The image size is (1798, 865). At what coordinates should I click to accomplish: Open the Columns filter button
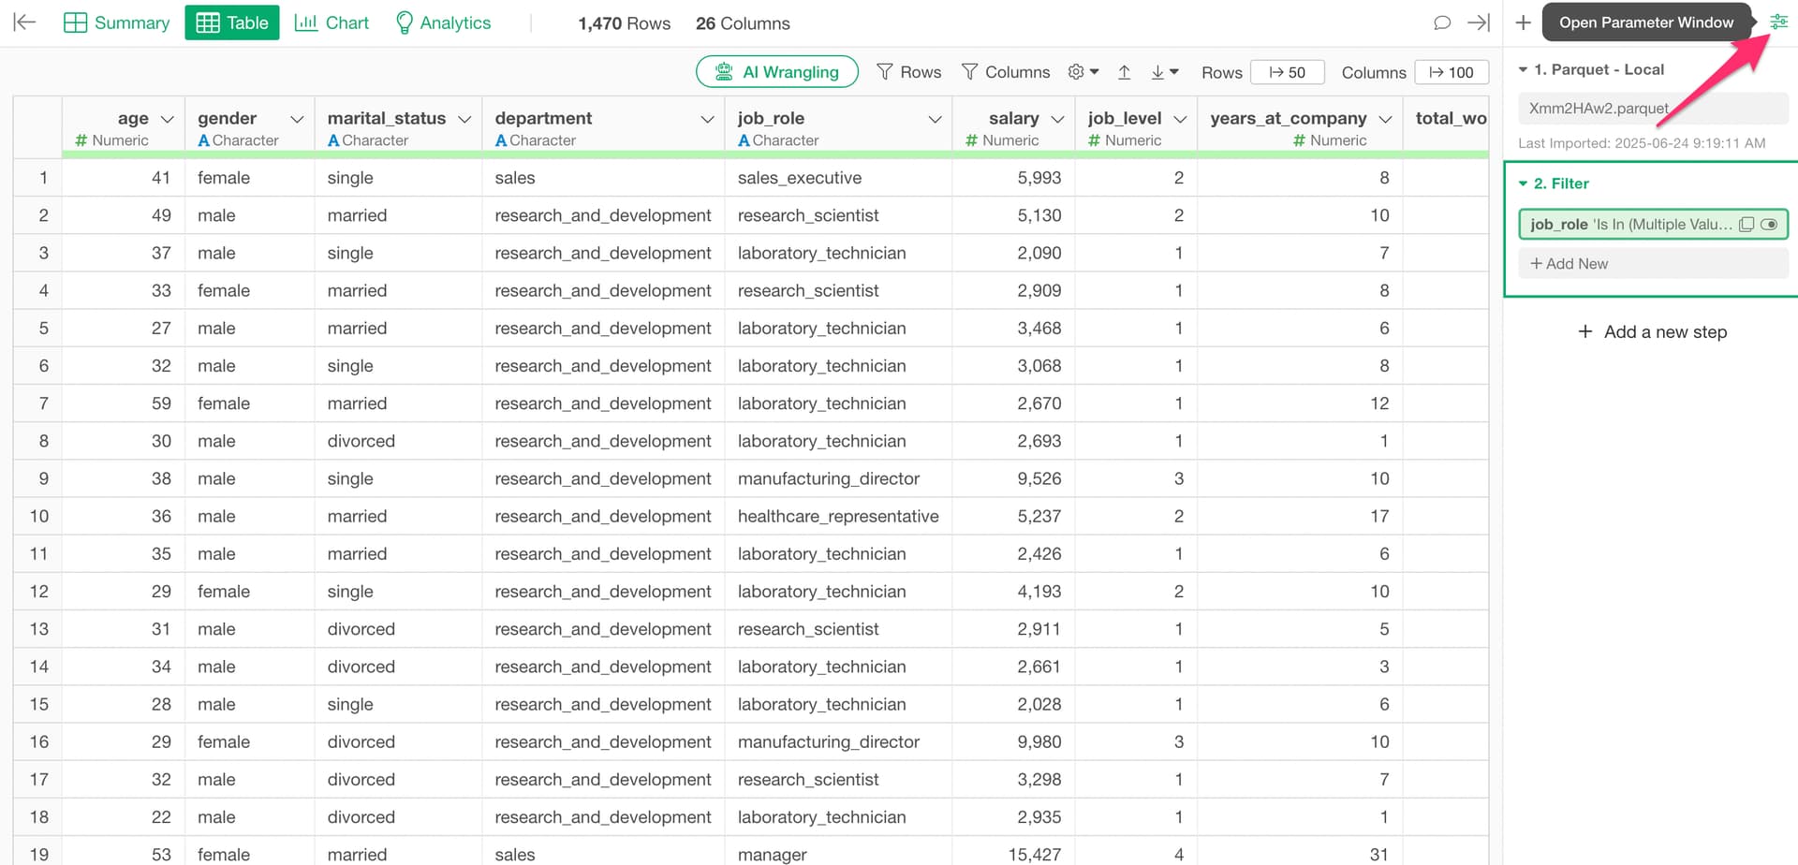1006,72
